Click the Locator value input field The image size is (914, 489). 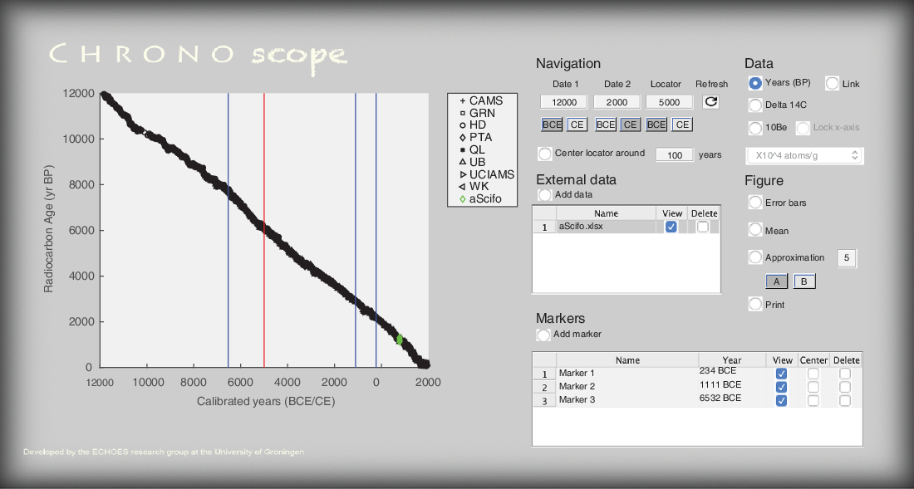(670, 102)
